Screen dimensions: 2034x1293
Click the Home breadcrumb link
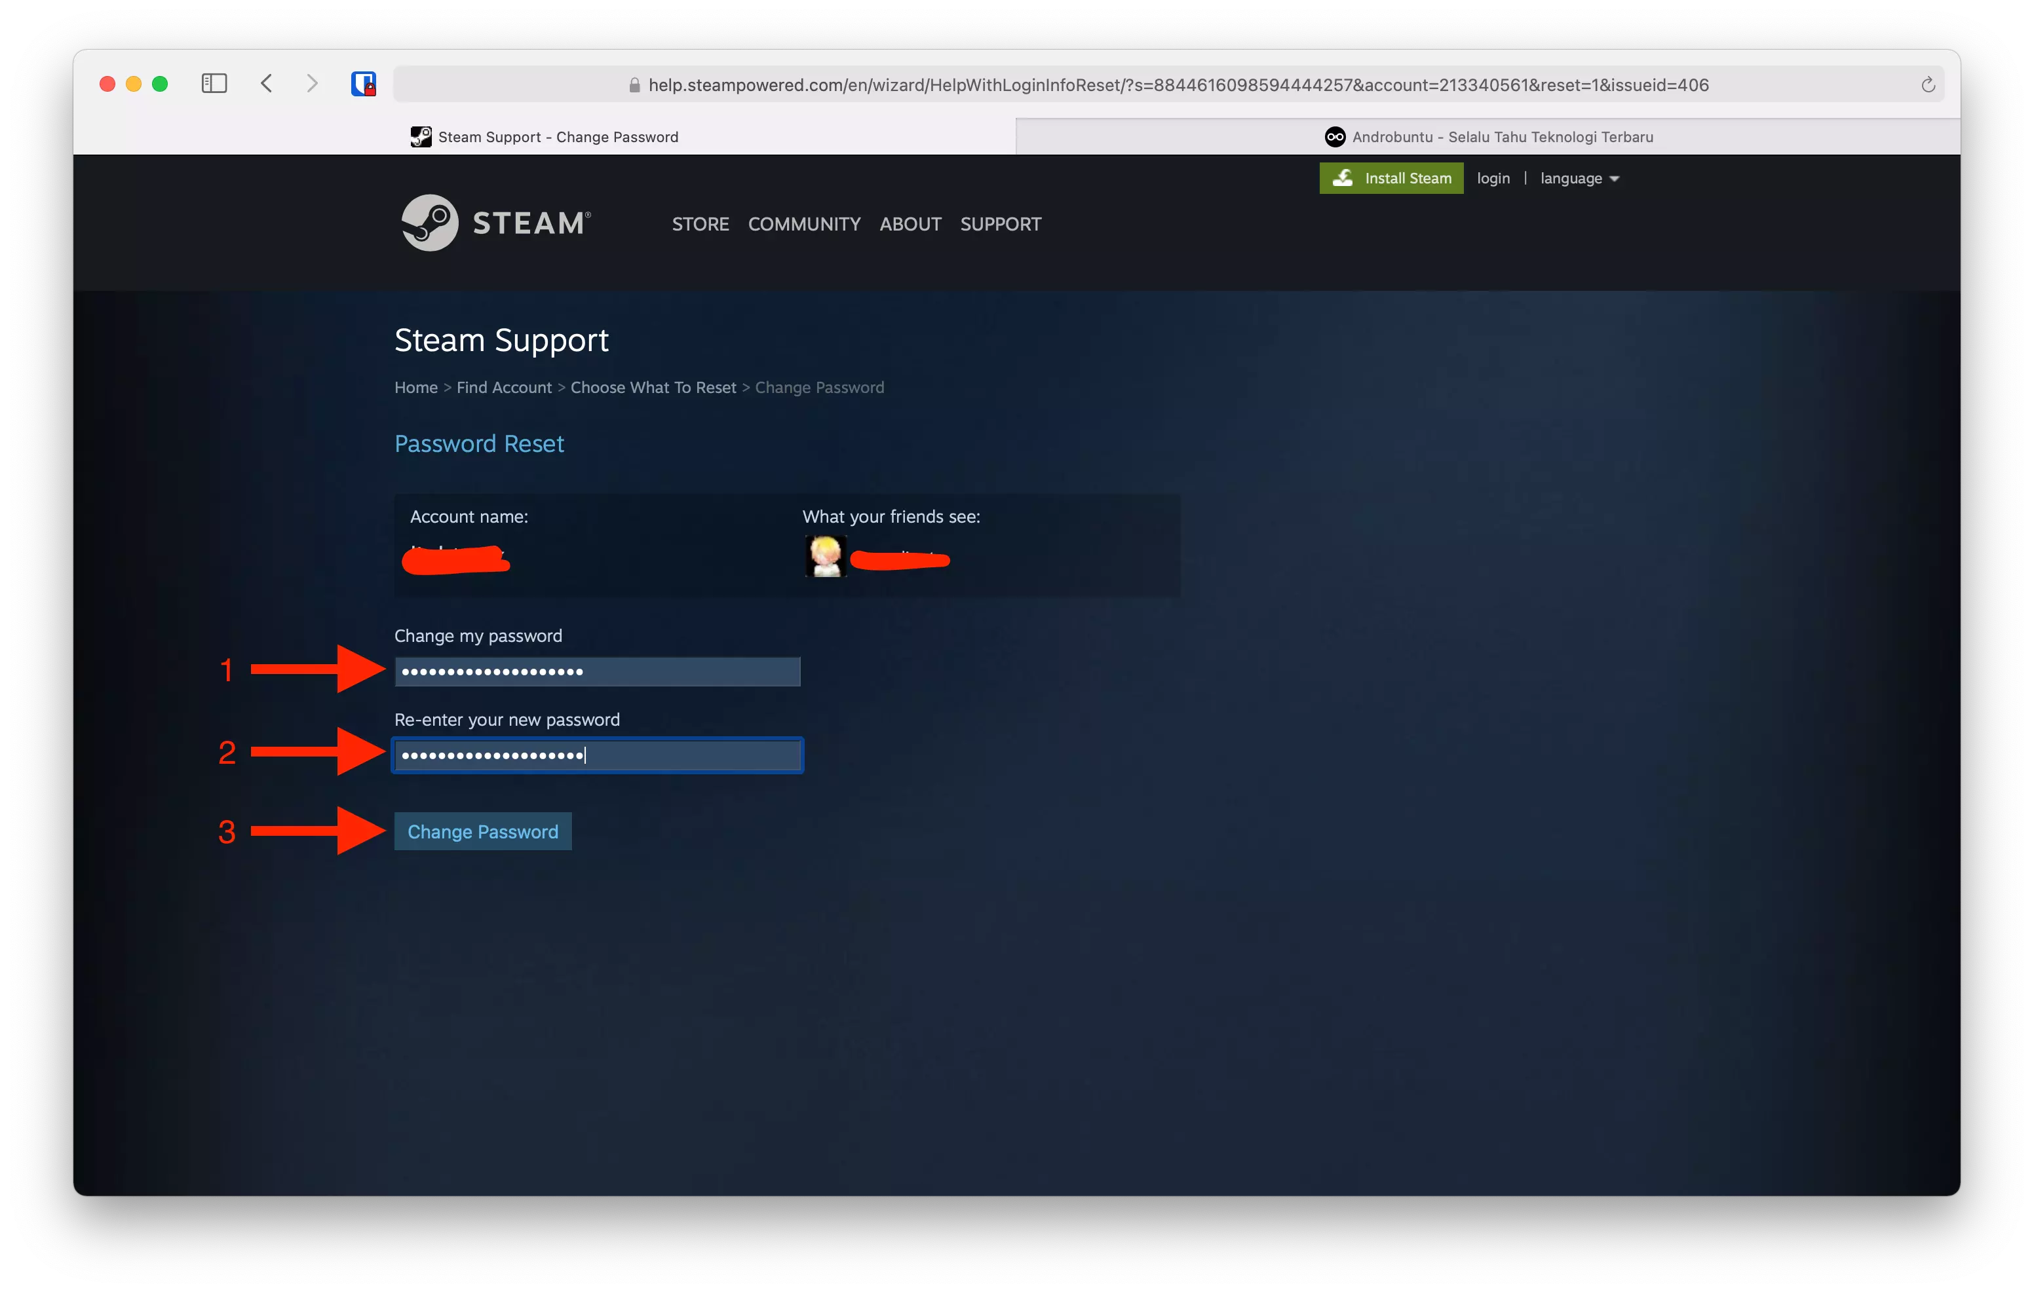point(413,386)
